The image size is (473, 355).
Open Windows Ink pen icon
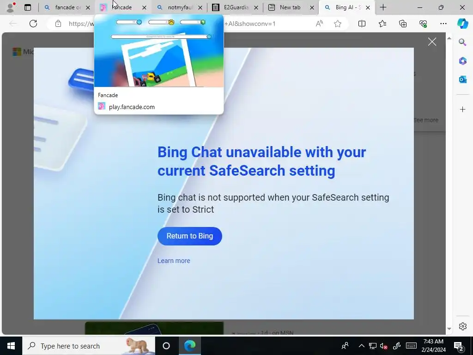coord(397,346)
